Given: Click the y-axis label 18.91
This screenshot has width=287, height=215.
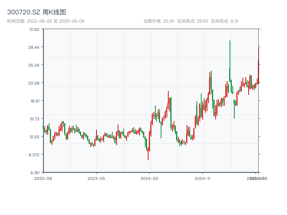Looking at the screenshot, I should tap(35, 101).
